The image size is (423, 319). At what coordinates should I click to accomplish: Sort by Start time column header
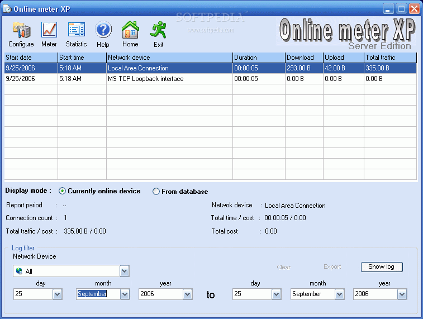pyautogui.click(x=82, y=58)
